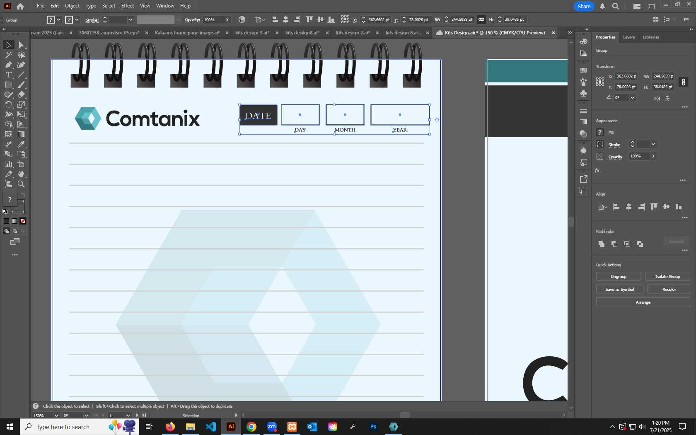Open the Effect menu
Viewport: 696px width, 435px height.
tap(128, 6)
